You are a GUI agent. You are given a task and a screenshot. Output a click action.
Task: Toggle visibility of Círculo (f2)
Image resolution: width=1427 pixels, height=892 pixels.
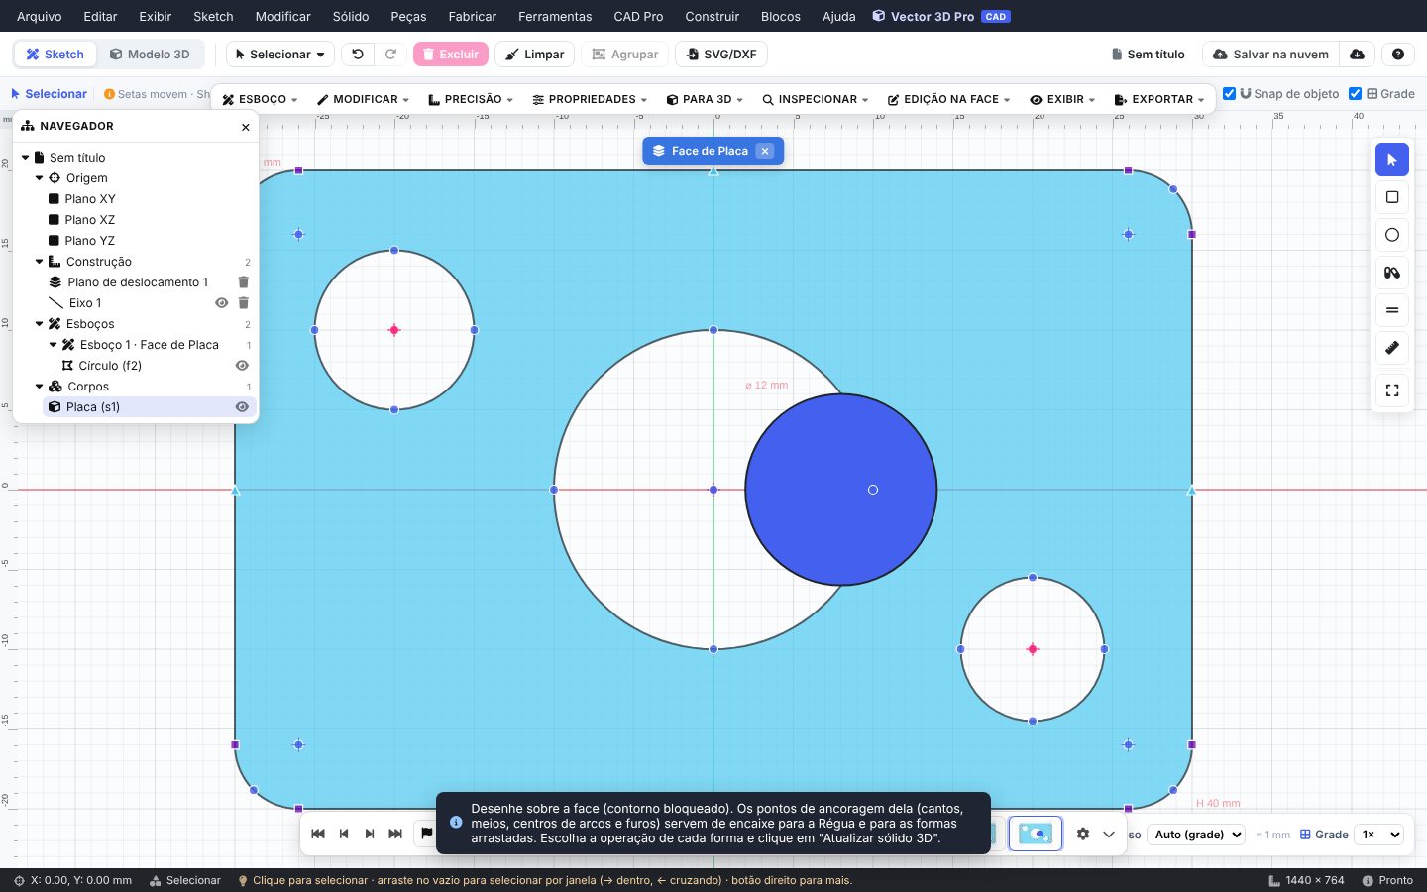(x=242, y=366)
